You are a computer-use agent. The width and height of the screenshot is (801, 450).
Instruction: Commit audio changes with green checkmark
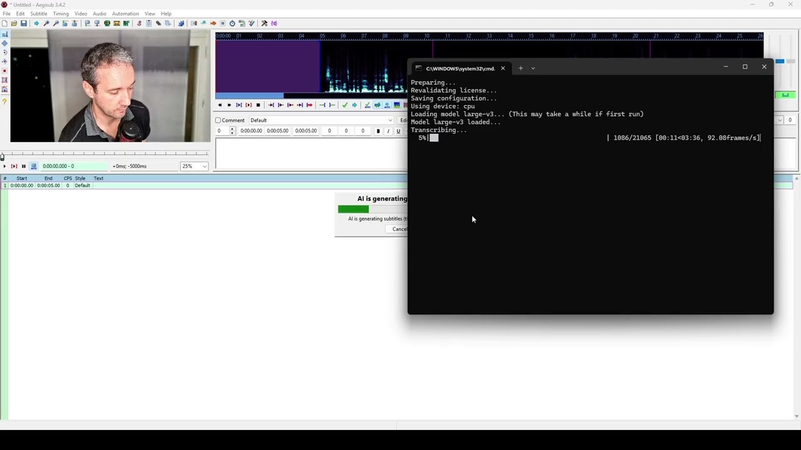(x=345, y=105)
